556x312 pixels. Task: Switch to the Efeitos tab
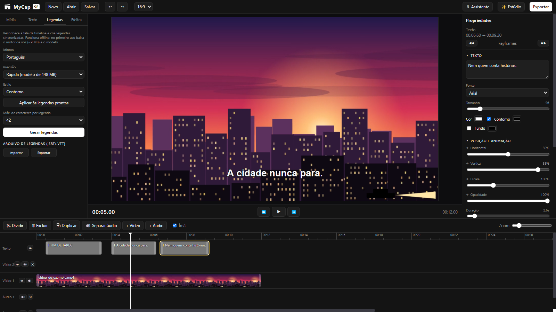77,20
